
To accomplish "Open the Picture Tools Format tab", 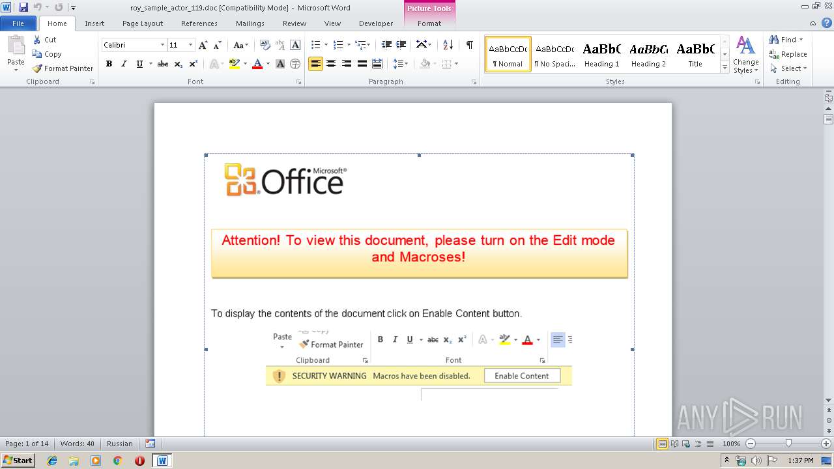I will (x=429, y=23).
